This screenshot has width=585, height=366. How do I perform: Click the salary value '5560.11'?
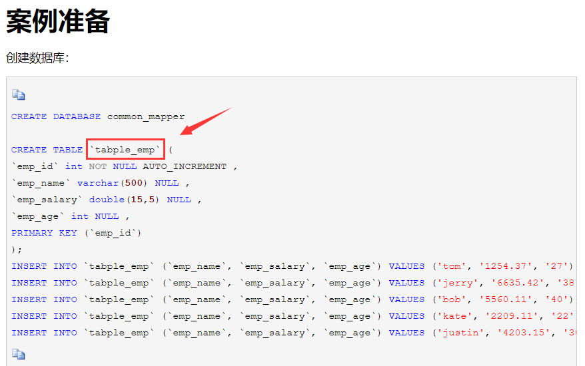point(508,299)
